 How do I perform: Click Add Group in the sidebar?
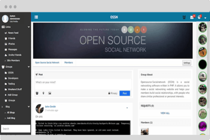[13, 95]
